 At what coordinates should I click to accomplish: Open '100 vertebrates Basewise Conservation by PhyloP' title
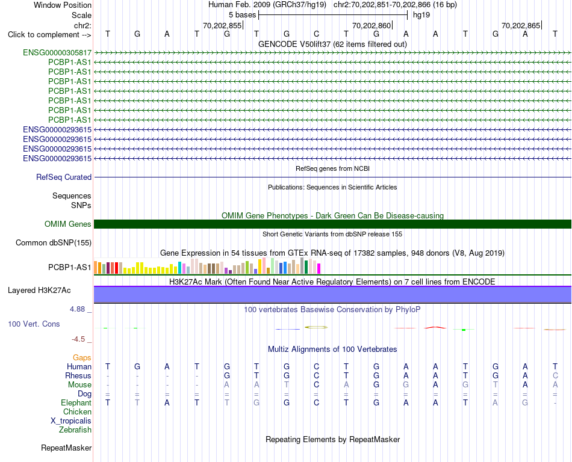(x=332, y=310)
